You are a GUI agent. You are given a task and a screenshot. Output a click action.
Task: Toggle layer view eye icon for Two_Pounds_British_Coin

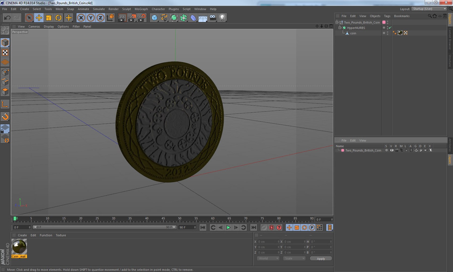pos(392,150)
